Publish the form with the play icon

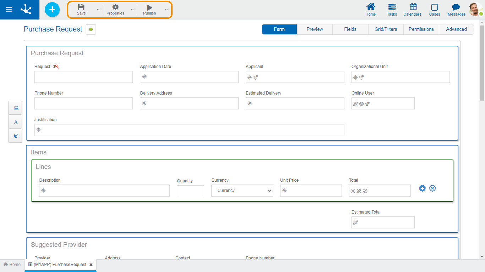click(149, 10)
